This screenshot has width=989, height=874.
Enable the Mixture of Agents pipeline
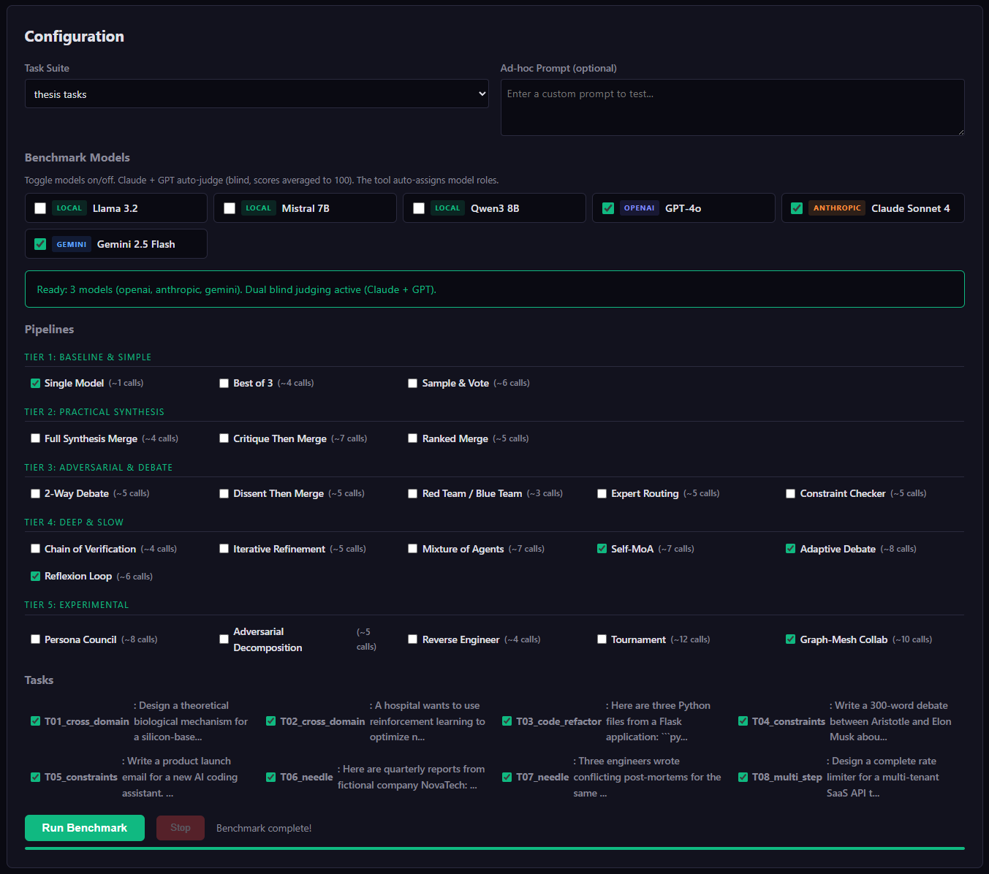click(413, 549)
